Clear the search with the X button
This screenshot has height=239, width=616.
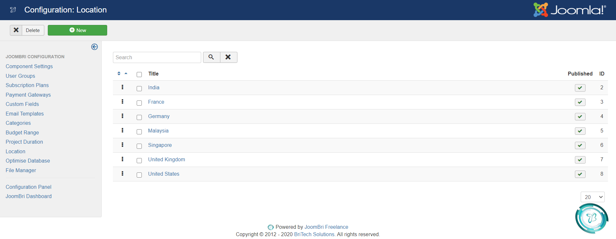(x=228, y=57)
